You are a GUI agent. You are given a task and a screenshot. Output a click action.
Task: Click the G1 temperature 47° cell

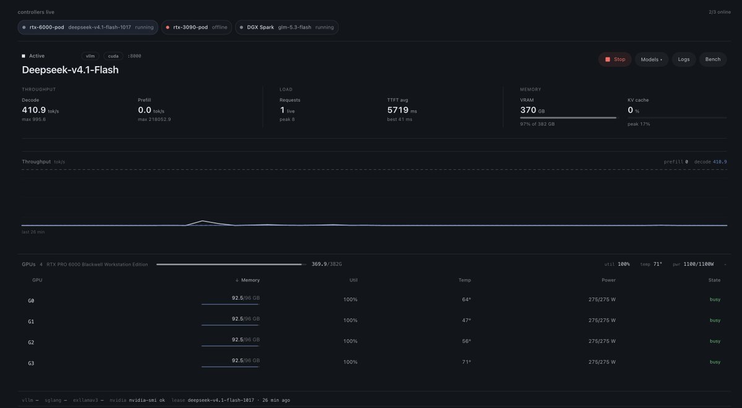pos(466,321)
